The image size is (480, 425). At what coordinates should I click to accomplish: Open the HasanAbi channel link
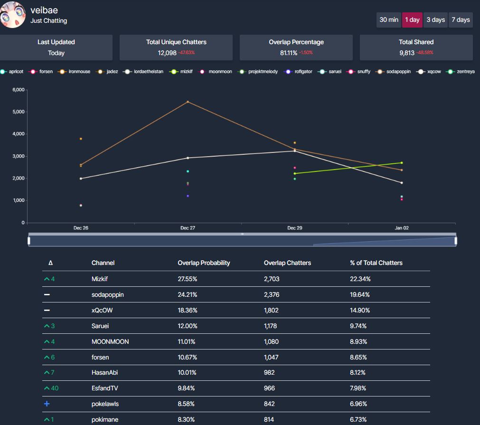(x=104, y=372)
